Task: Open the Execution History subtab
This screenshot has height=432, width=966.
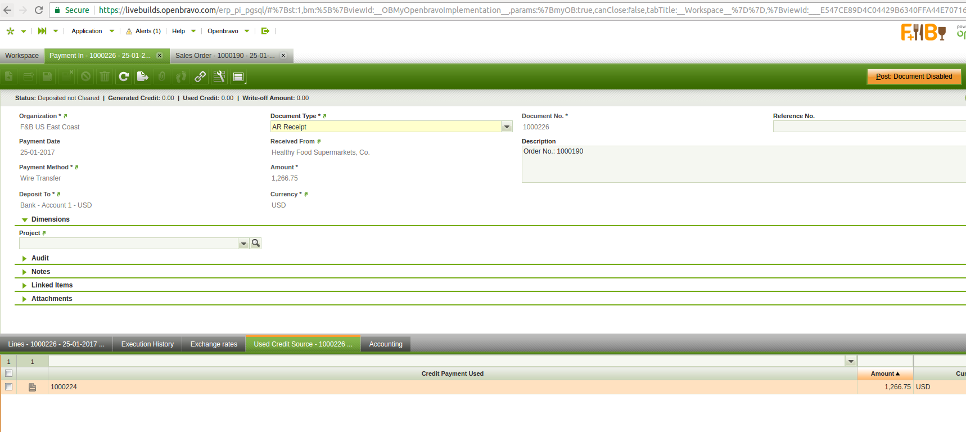Action: pyautogui.click(x=147, y=344)
